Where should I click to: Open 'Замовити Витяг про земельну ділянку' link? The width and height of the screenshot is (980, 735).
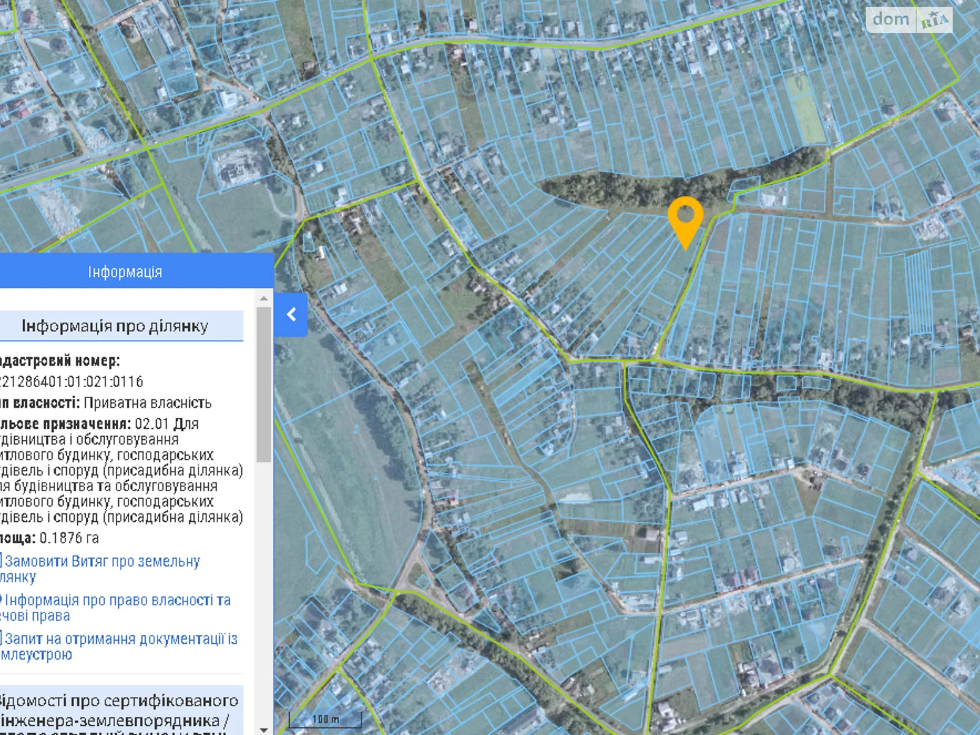[100, 569]
